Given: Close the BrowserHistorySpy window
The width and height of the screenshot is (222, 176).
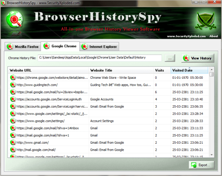Looking at the screenshot, I should tap(215, 2).
